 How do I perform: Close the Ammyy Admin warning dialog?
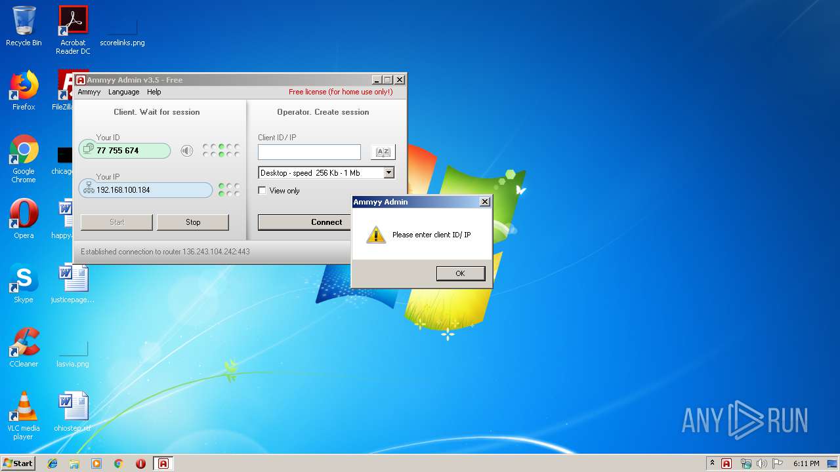[x=484, y=202]
